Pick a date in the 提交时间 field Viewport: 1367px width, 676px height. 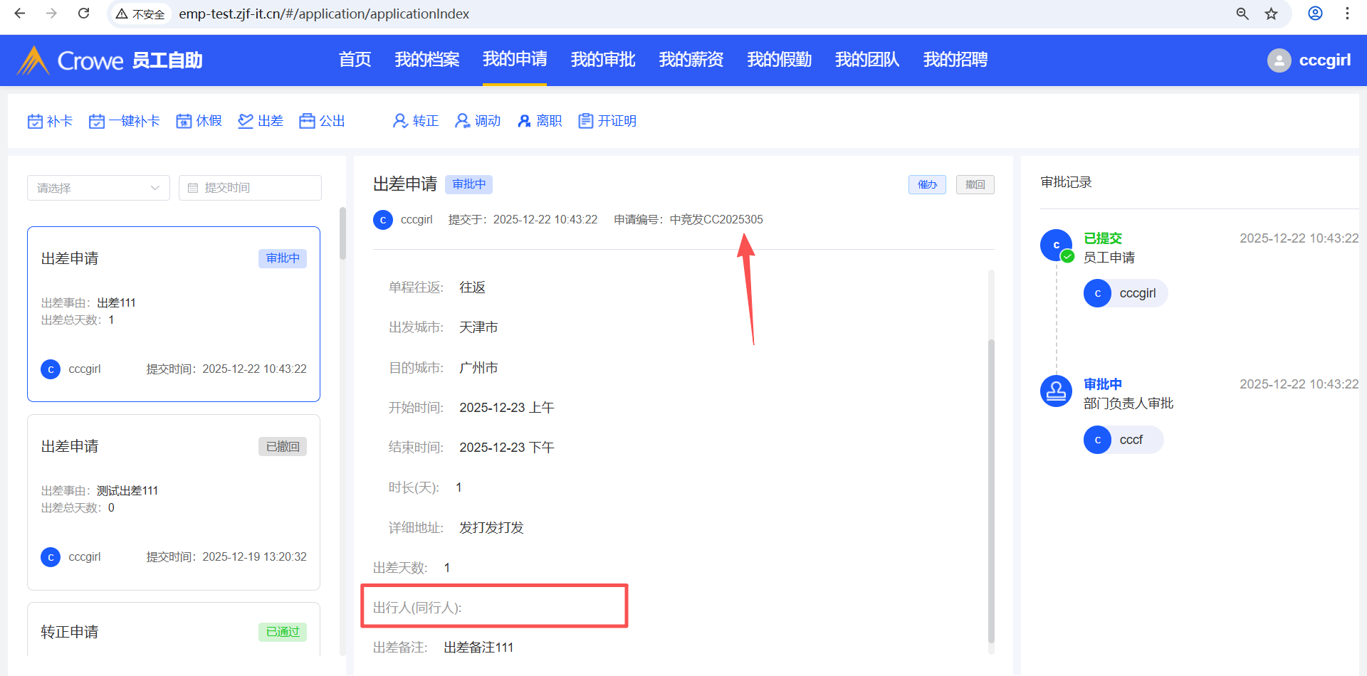250,188
